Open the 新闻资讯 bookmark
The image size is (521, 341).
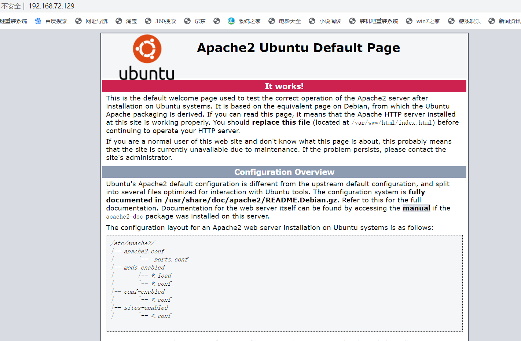505,21
